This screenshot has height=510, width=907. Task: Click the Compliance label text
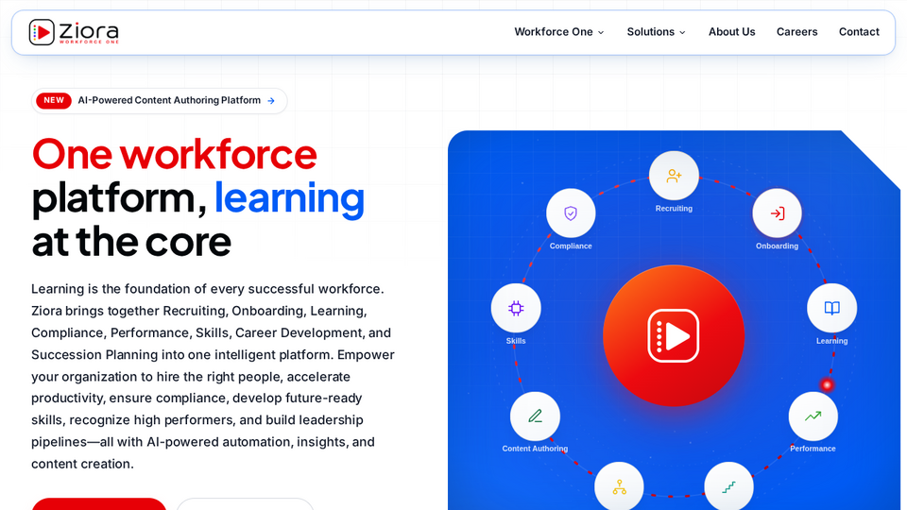point(571,246)
